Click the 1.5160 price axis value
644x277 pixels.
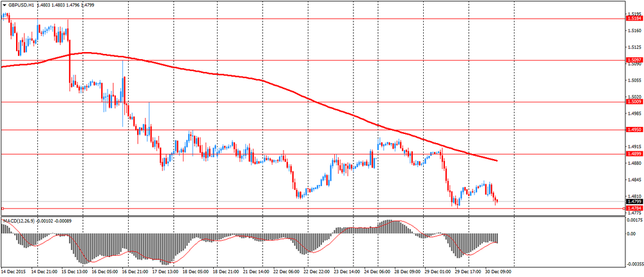point(635,30)
